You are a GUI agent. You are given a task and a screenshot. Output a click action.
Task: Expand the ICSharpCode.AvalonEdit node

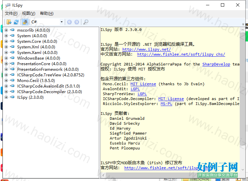click(x=6, y=86)
